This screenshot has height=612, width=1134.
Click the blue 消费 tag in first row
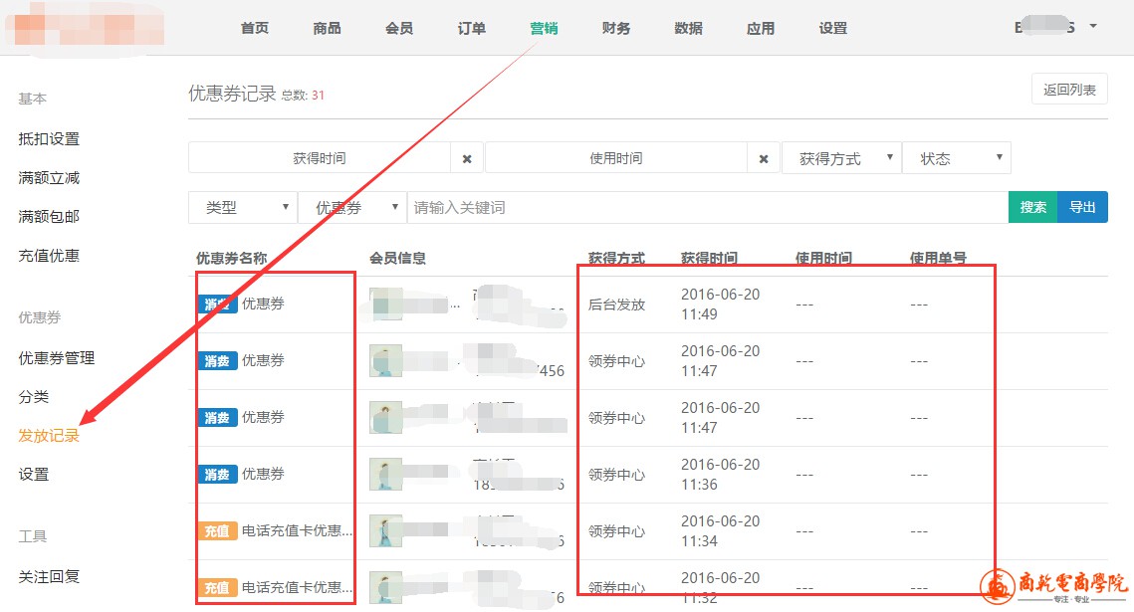click(216, 305)
